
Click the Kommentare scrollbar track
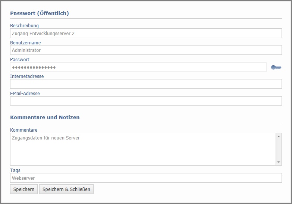(279, 149)
